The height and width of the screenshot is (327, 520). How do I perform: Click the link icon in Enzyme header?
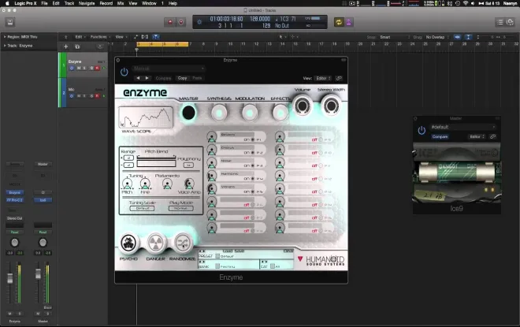pos(339,78)
